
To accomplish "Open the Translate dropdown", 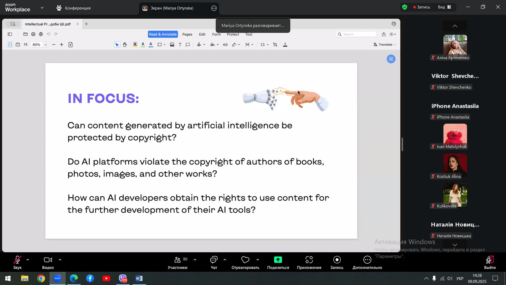I will [385, 45].
